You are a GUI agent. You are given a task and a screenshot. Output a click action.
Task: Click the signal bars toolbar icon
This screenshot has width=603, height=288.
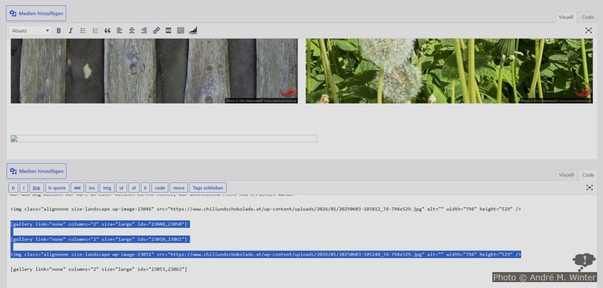pos(193,31)
